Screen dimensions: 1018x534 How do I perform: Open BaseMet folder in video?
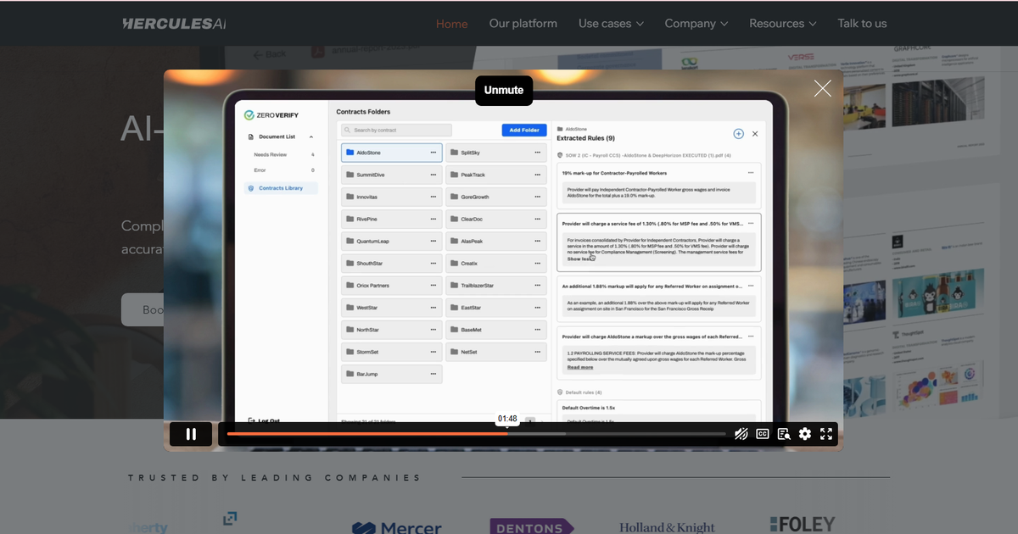[496, 330]
